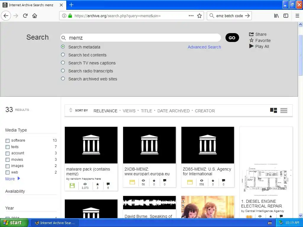This screenshot has width=303, height=227.
Task: View site information icon in address bar
Action: pyautogui.click(x=64, y=16)
